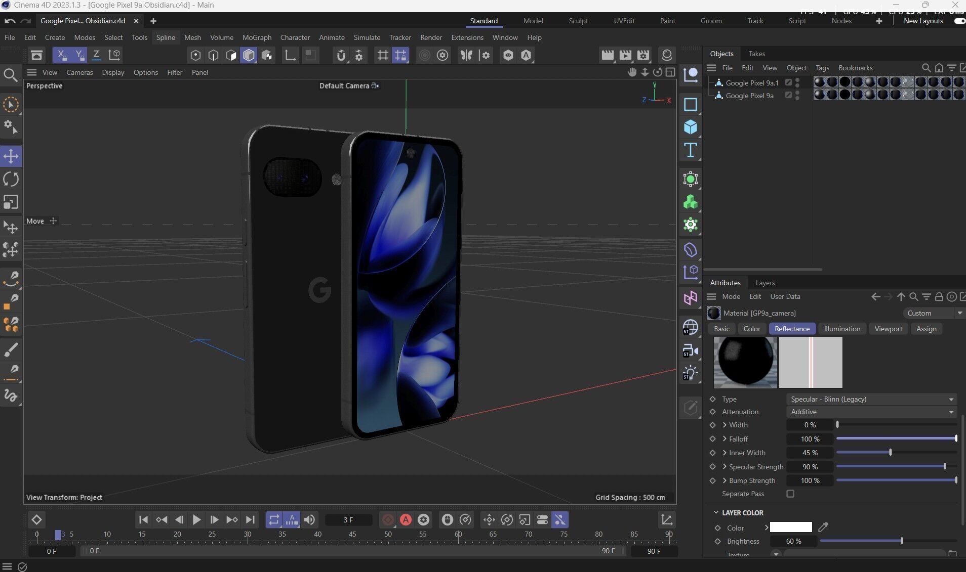Open the MoGraph menu
The image size is (966, 572).
[x=257, y=37]
